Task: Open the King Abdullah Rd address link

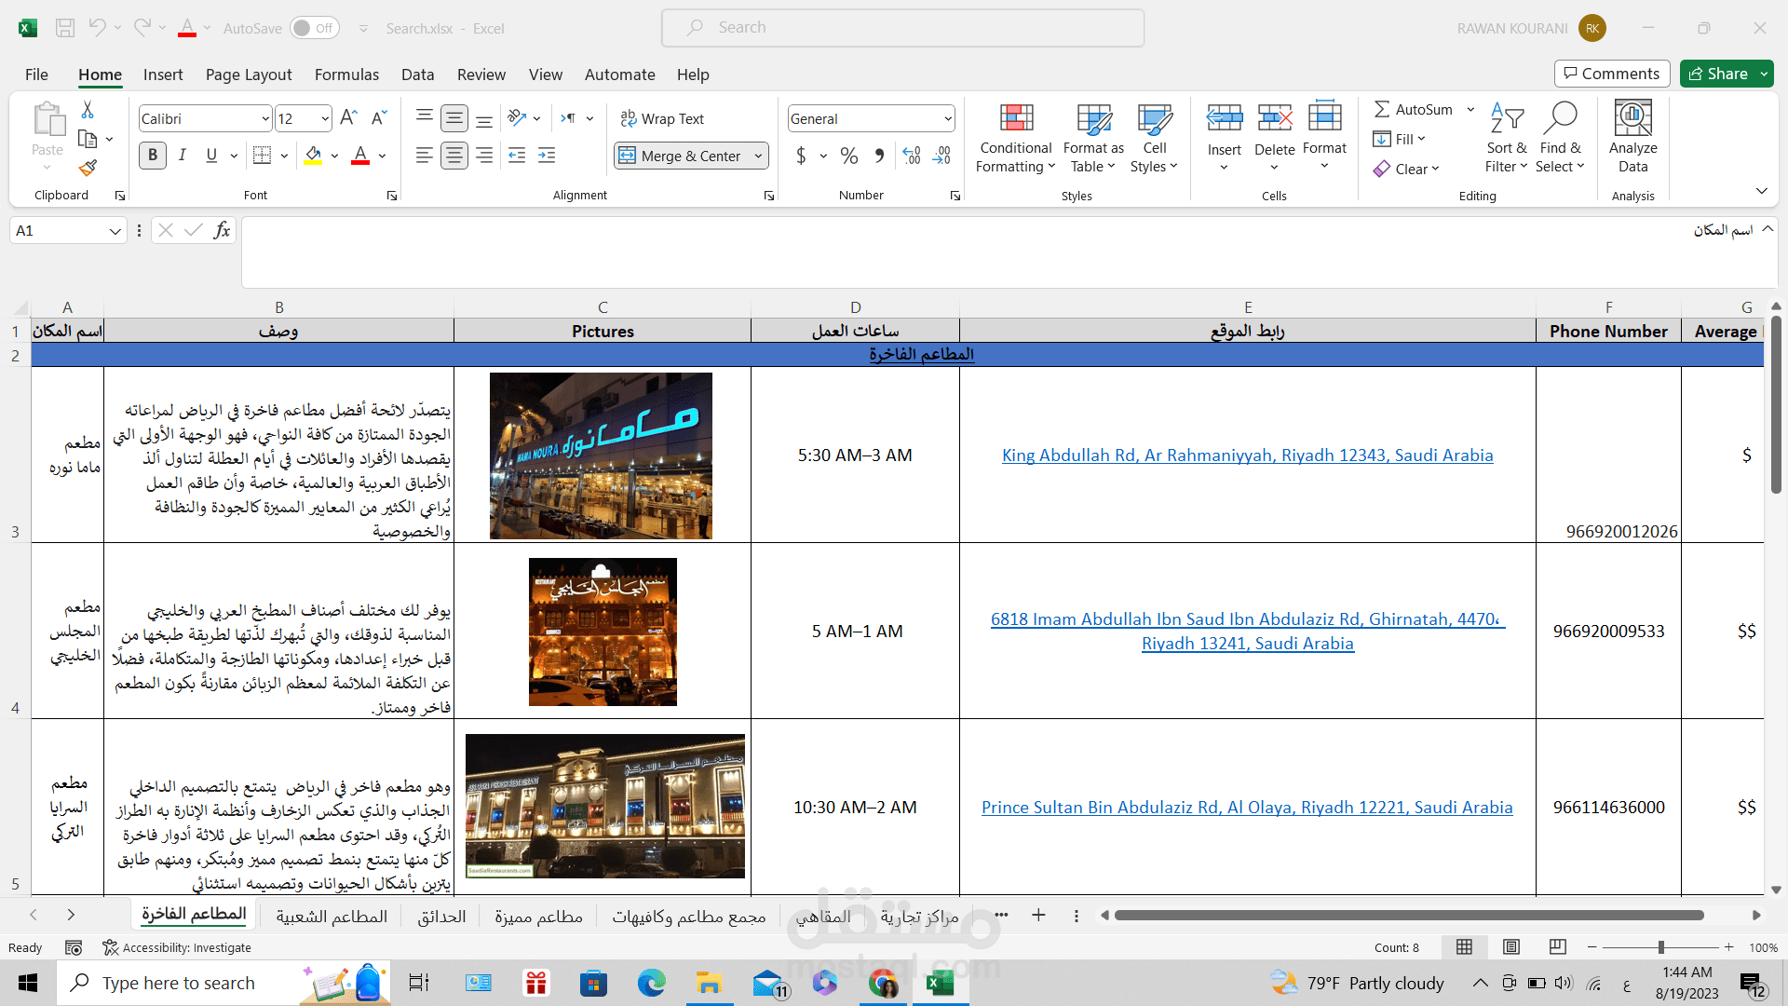Action: click(x=1247, y=455)
